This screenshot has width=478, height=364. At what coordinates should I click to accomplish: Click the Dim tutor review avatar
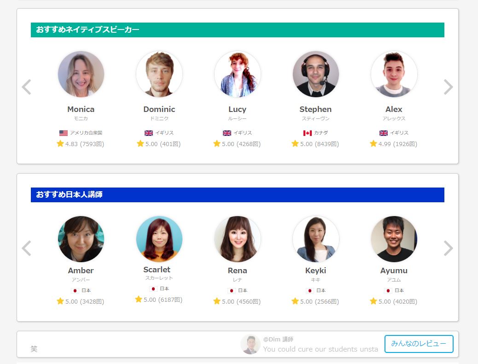[x=251, y=344]
